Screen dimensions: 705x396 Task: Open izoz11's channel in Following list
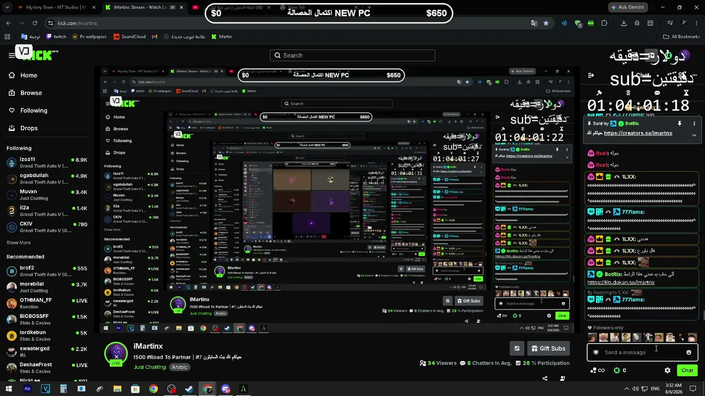tap(47, 163)
